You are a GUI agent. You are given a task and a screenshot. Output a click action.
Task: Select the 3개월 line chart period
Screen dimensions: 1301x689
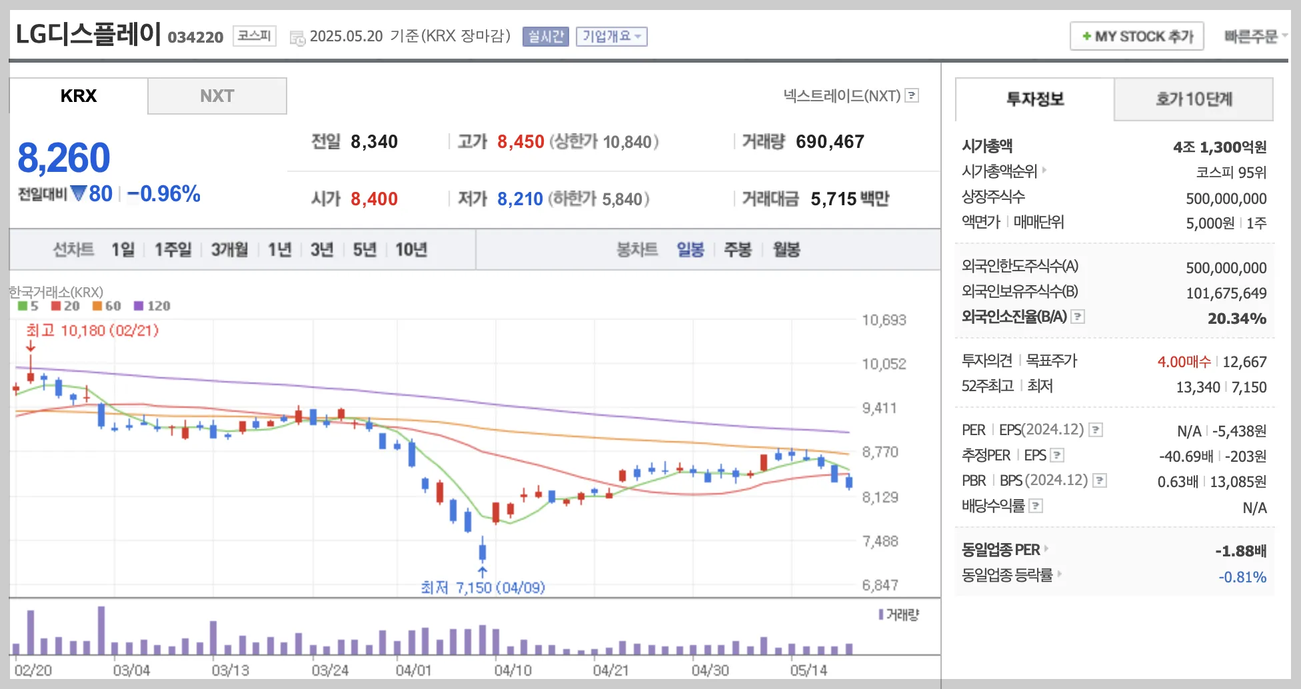click(229, 250)
